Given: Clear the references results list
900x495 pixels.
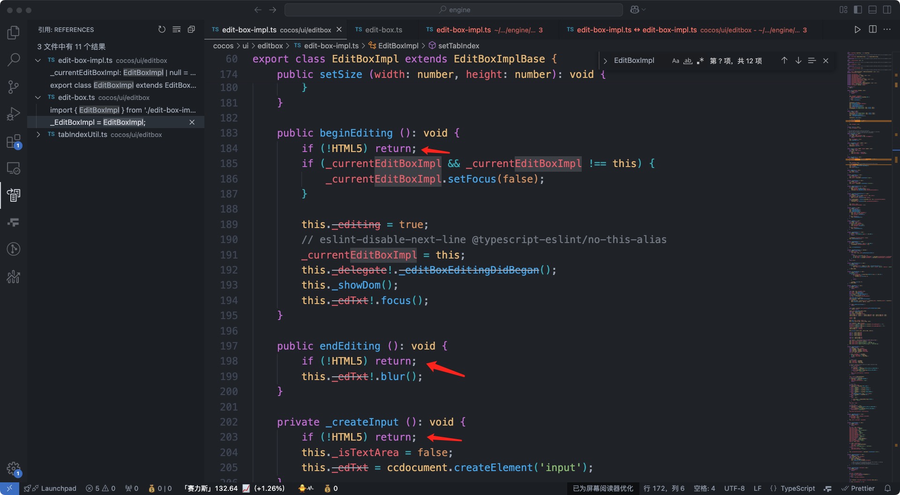Looking at the screenshot, I should (x=177, y=30).
